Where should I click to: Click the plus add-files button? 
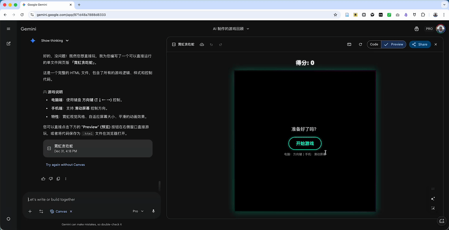[30, 211]
